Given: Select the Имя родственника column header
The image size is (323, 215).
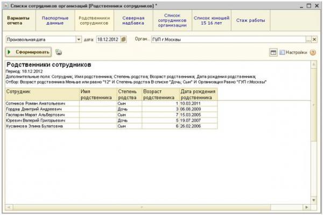Looking at the screenshot, I should click(99, 94).
